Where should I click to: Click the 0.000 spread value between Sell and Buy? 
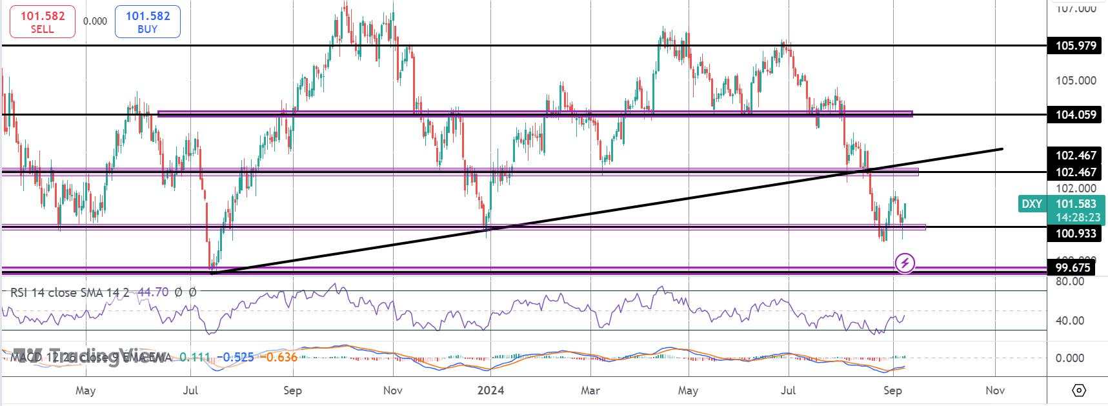(x=95, y=21)
